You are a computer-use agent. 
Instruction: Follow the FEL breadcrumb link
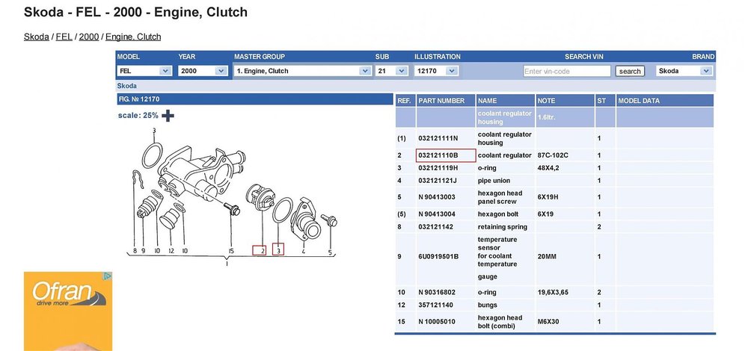(x=64, y=37)
